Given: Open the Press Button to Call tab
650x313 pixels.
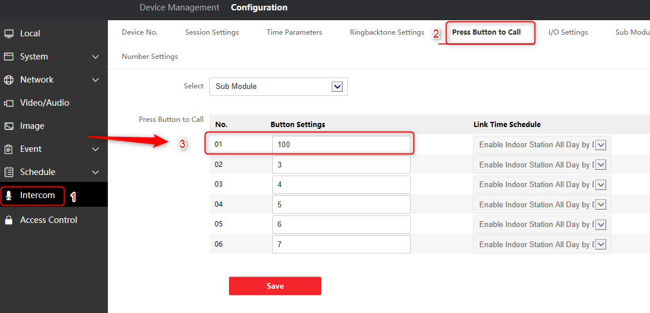Looking at the screenshot, I should [x=486, y=32].
